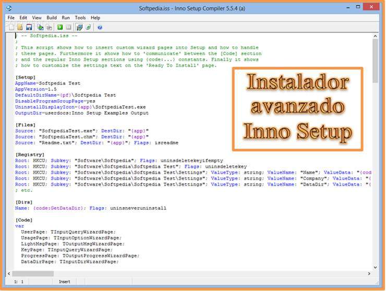Viewport: 386px width, 291px height.
Task: Click the 'UserPage: TInputQueryWizardPage;' line
Action: (x=68, y=232)
